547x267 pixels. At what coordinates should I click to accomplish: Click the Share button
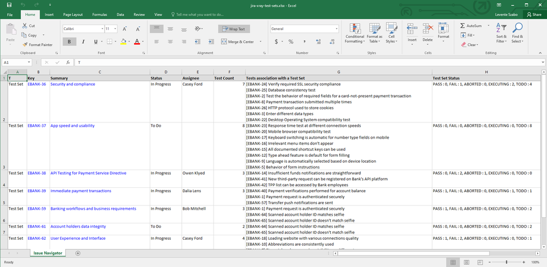pos(534,15)
